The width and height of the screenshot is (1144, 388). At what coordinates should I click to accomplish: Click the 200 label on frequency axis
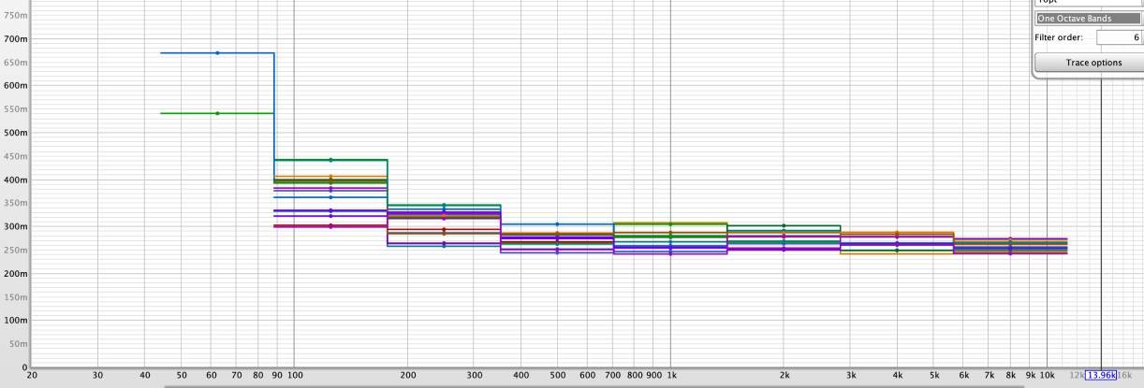pos(407,374)
